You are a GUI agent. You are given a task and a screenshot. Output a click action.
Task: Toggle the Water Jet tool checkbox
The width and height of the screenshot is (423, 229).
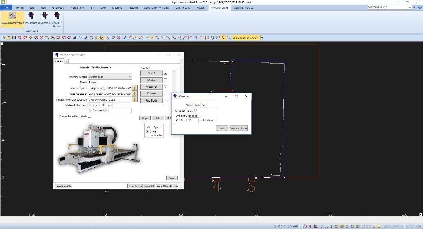coord(165,87)
